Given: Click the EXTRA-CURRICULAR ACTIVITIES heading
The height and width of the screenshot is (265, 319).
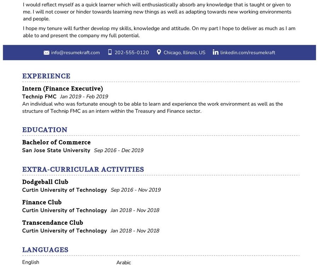Looking at the screenshot, I should 83,169.
